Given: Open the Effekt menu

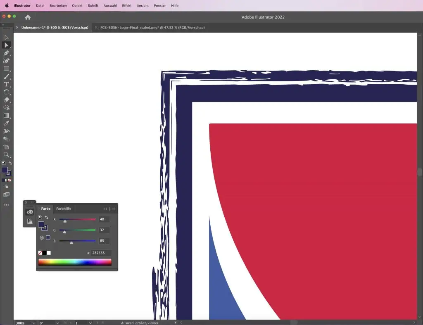Looking at the screenshot, I should click(x=126, y=5).
